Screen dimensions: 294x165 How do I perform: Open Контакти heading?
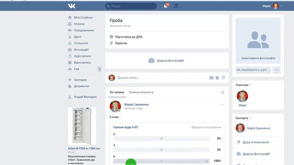point(242,118)
